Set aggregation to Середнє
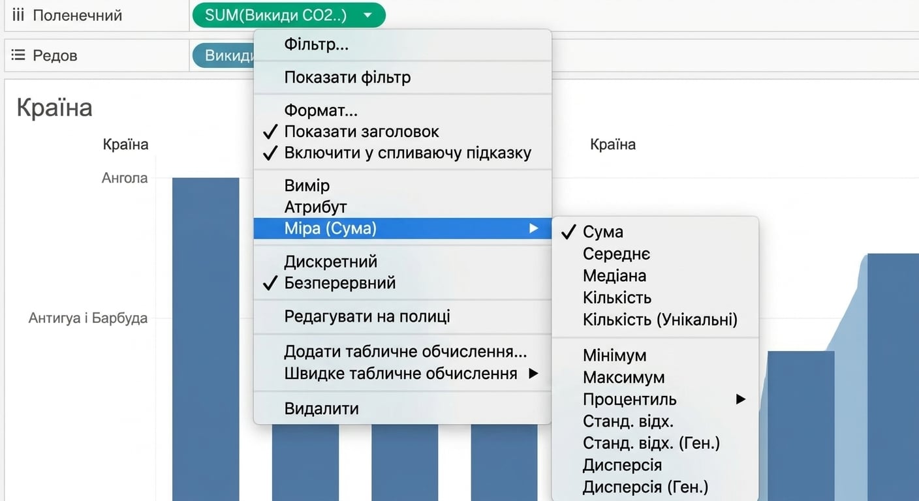Screen dimensions: 919x501 pyautogui.click(x=655, y=254)
